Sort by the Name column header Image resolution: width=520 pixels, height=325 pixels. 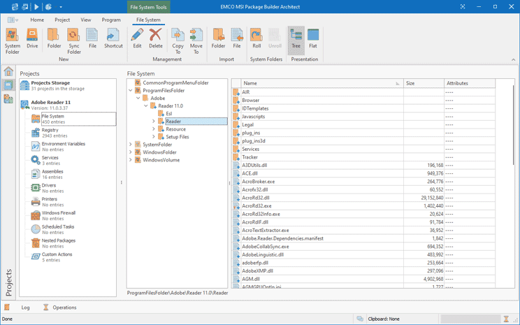coord(322,83)
